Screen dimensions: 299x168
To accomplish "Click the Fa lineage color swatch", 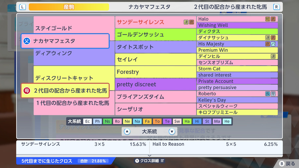I will 147,121.
